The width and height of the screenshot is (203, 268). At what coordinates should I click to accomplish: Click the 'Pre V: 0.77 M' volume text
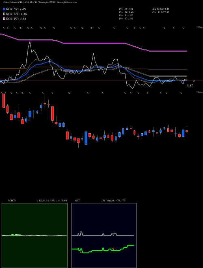(x=160, y=12)
